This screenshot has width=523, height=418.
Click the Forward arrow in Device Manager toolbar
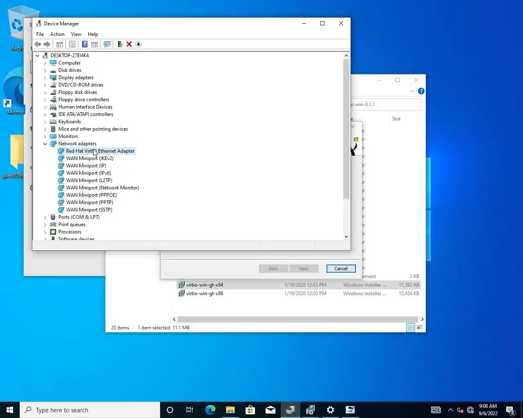[47, 44]
